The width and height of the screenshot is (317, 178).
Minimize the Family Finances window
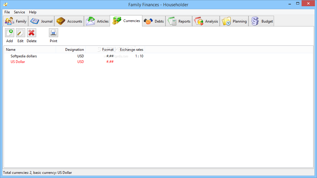[x=290, y=4]
